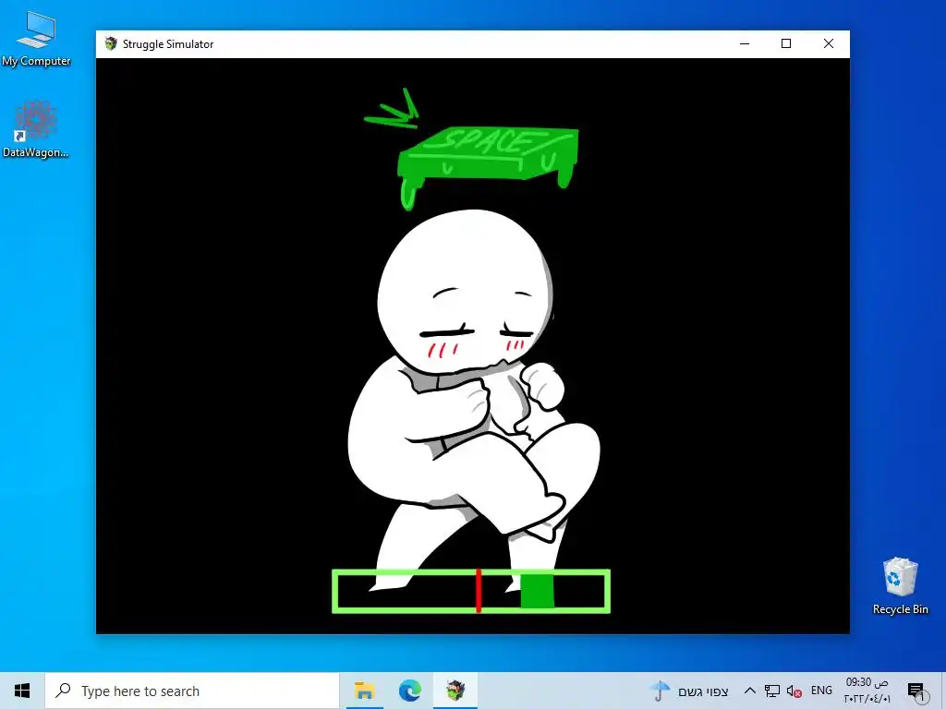946x709 pixels.
Task: Click the red marker in struggle bar
Action: 479,591
